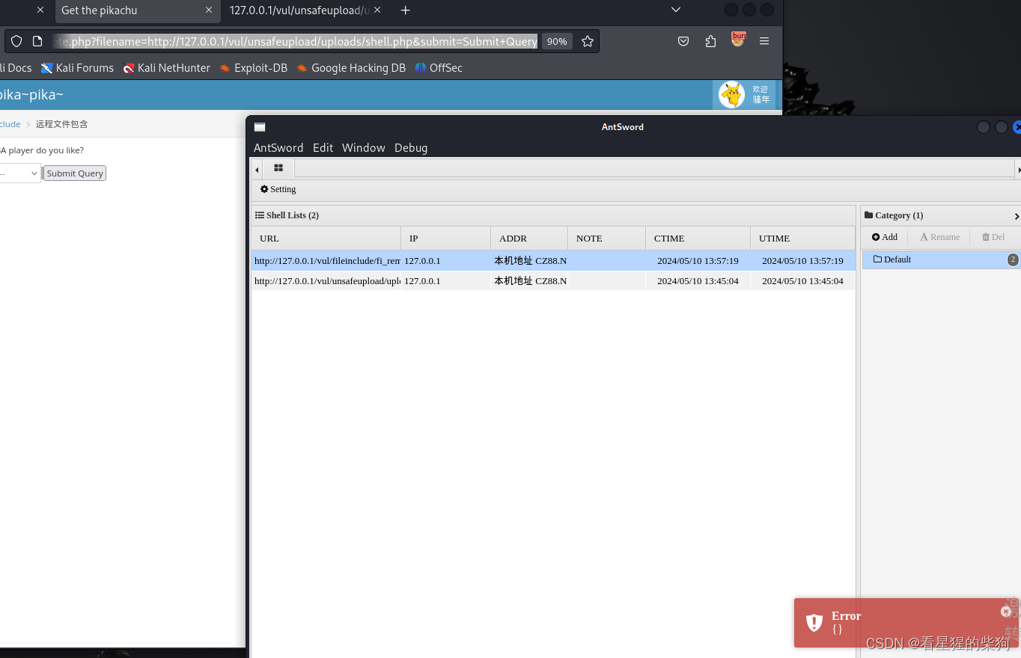This screenshot has height=658, width=1021.
Task: Sort shell list by URL column
Action: pyautogui.click(x=326, y=239)
